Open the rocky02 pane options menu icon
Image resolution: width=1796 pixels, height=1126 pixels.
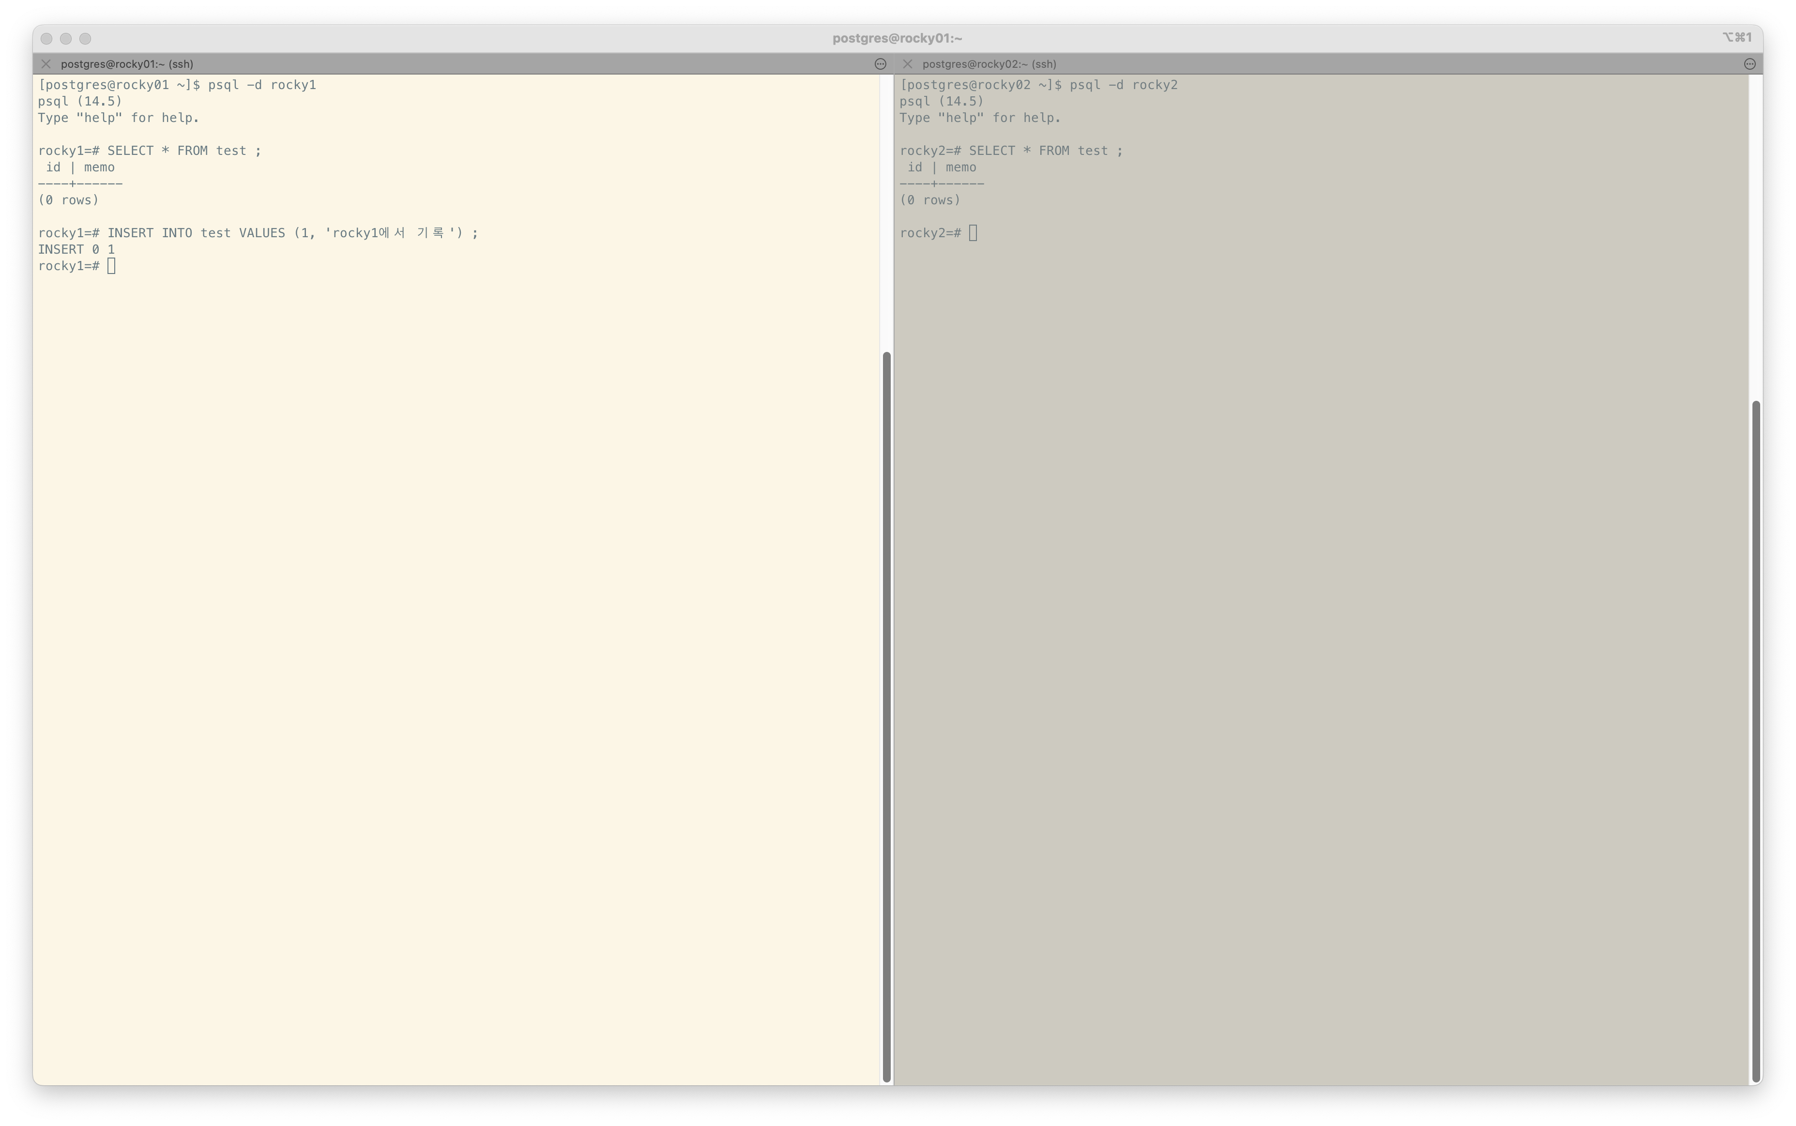tap(1750, 64)
